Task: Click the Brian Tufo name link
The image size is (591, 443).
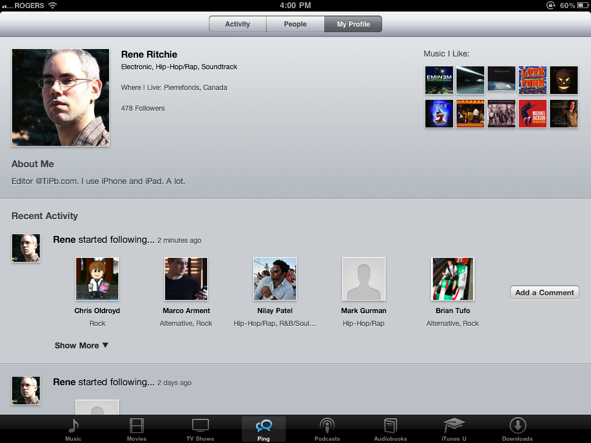Action: click(x=452, y=311)
